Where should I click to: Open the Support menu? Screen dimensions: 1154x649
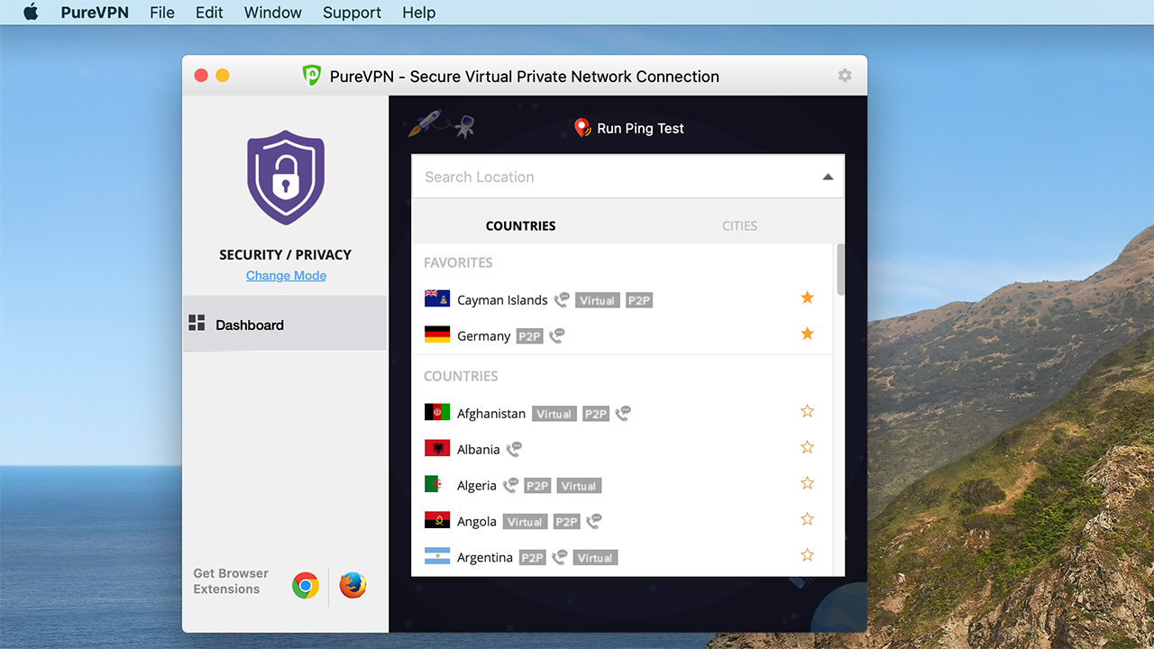coord(352,13)
